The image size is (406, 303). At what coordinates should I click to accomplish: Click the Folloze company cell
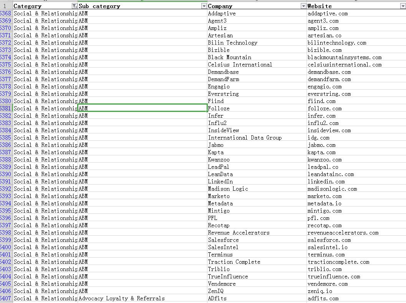tap(257, 108)
